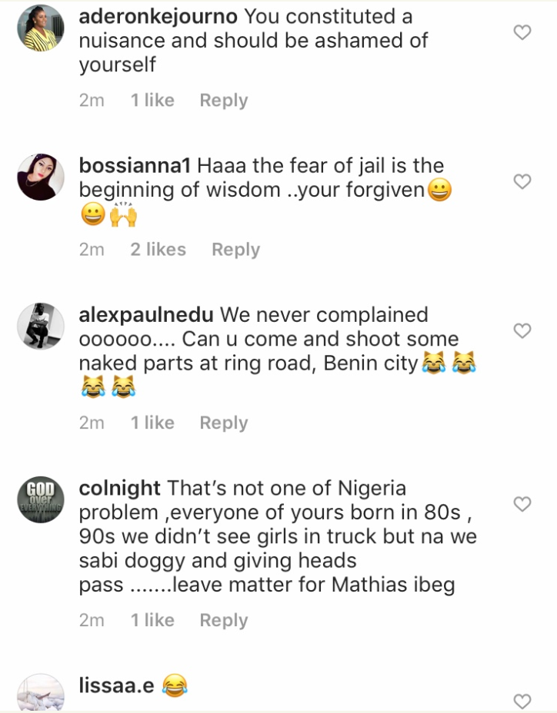
Task: Reply to alexpaulnedu's comment
Action: (x=223, y=423)
